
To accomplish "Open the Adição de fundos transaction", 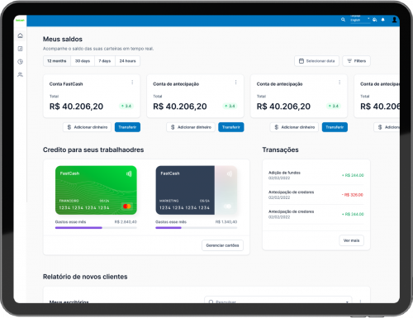I will click(316, 175).
